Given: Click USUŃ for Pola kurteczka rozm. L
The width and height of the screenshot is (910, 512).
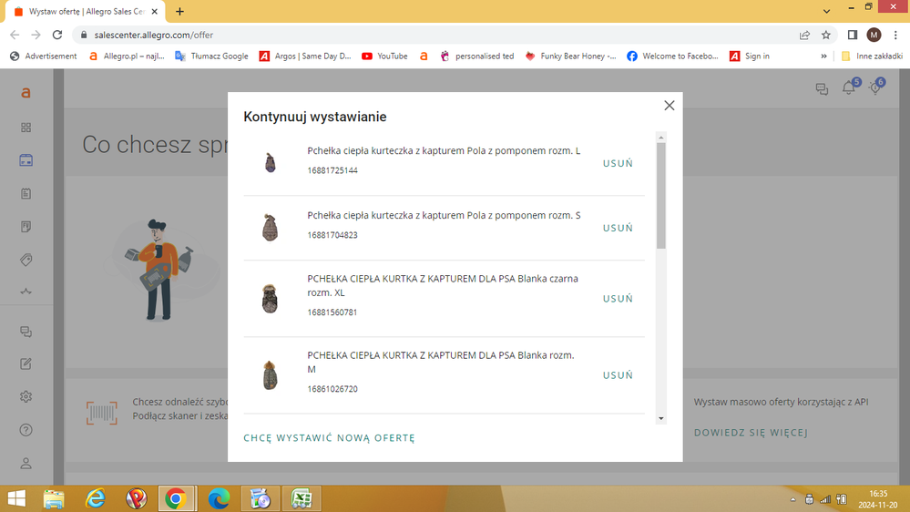Looking at the screenshot, I should click(618, 164).
